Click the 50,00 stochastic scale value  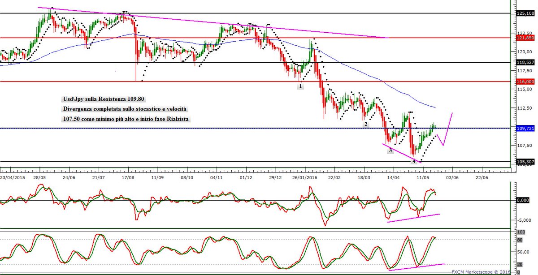(x=524, y=252)
